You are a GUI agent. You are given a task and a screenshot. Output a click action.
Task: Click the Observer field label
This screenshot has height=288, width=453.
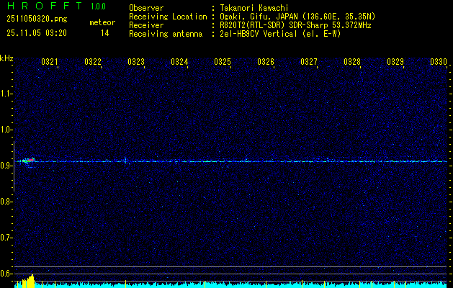click(146, 8)
